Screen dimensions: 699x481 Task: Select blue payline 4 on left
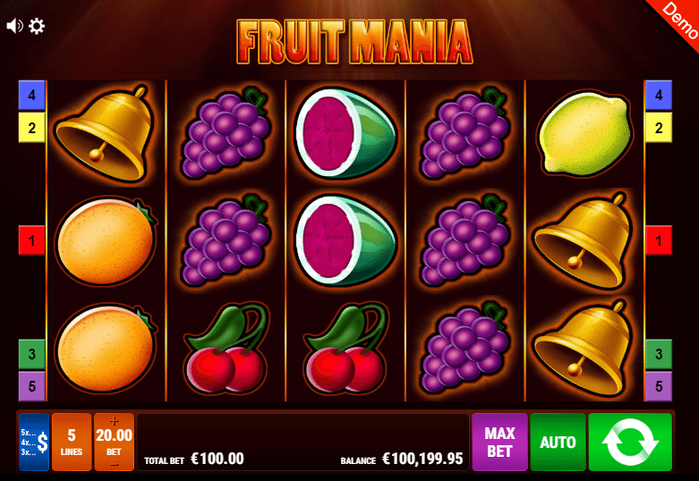coord(31,95)
